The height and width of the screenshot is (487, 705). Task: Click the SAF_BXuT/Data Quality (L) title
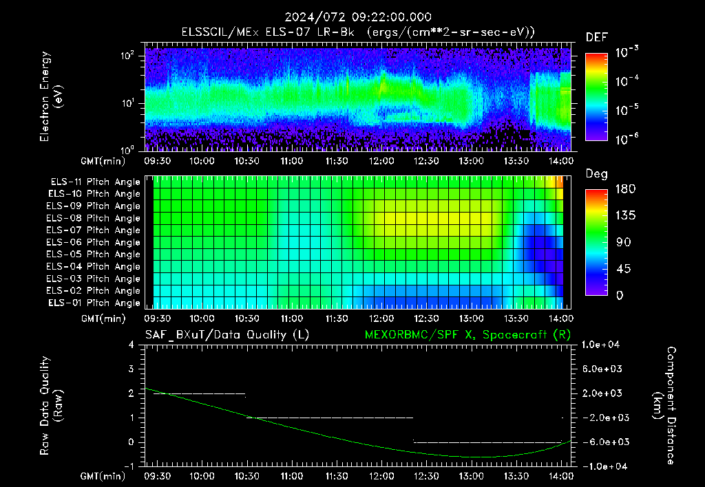(227, 335)
